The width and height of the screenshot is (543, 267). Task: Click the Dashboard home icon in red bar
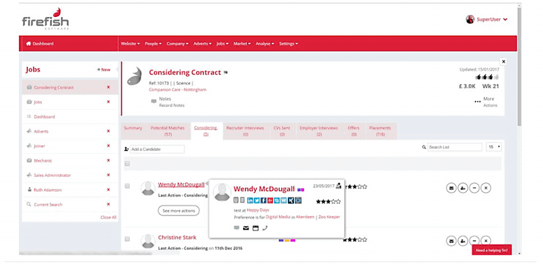[x=29, y=44]
